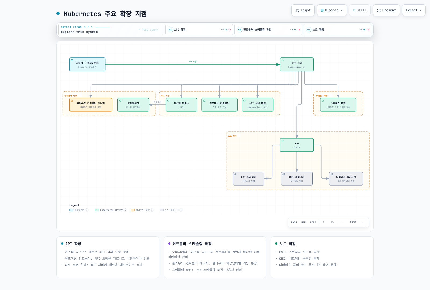Viewport: 430px width, 290px height.
Task: Zoom in with plus button
Action: [364, 222]
